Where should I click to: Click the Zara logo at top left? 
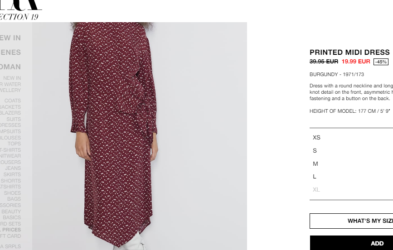pos(20,5)
